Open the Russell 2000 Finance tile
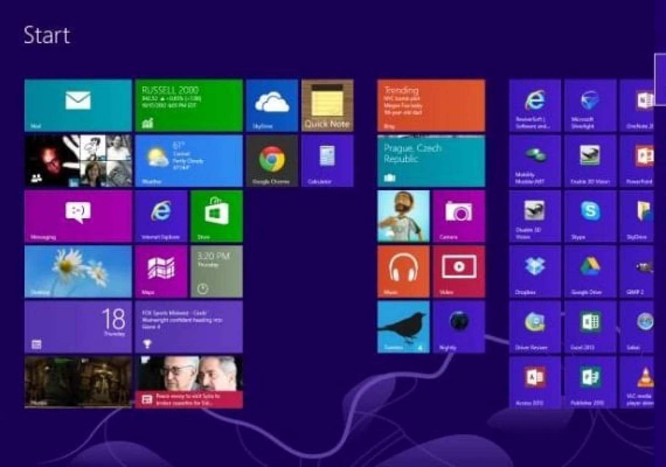The width and height of the screenshot is (666, 467). pos(189,105)
